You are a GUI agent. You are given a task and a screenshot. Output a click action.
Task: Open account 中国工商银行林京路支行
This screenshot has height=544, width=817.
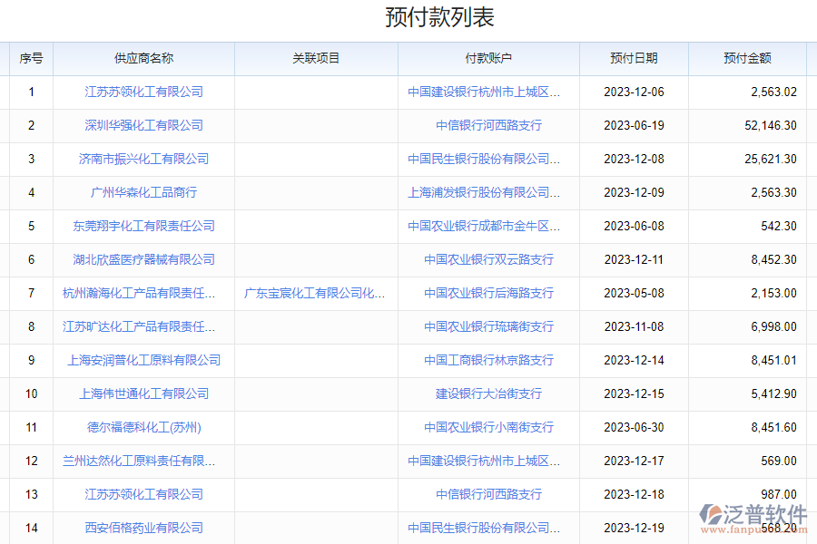point(488,360)
